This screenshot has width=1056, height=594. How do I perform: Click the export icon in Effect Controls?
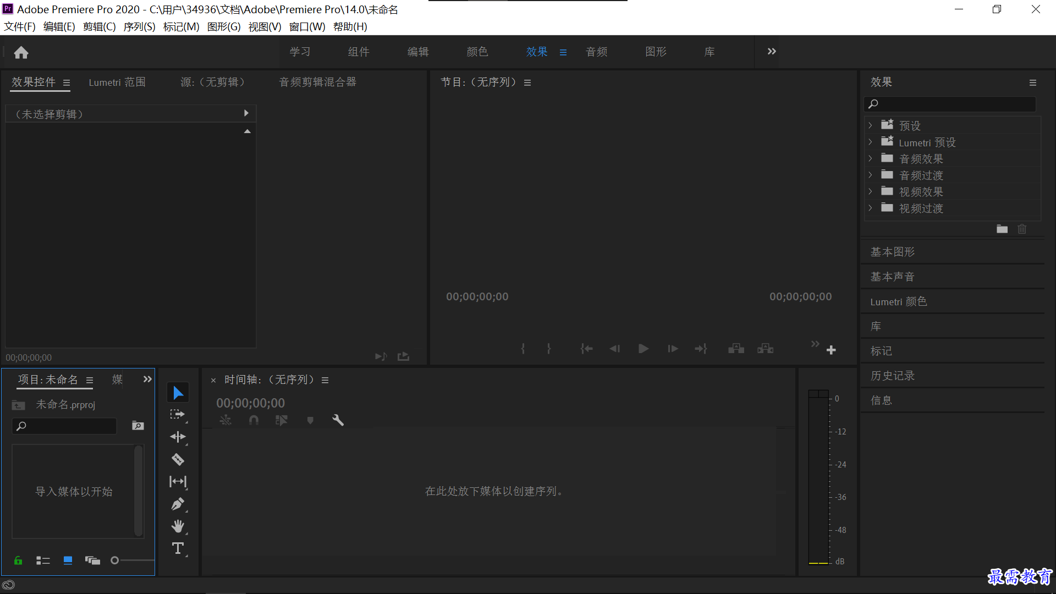pos(403,356)
